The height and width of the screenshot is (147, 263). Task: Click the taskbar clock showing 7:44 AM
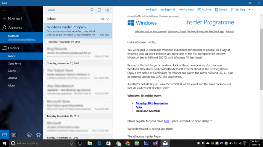pos(254,143)
